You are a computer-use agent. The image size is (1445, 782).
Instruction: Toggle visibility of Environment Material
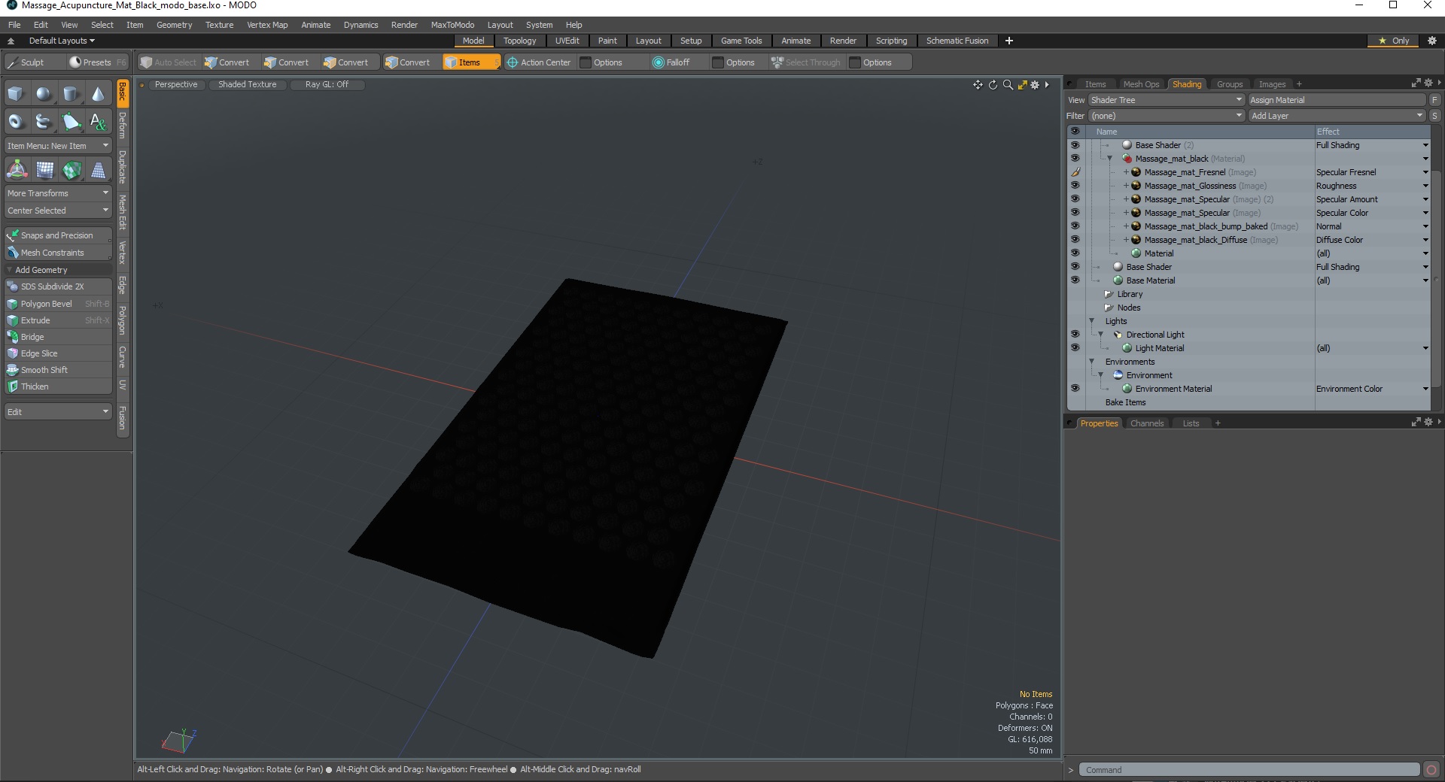click(x=1075, y=389)
